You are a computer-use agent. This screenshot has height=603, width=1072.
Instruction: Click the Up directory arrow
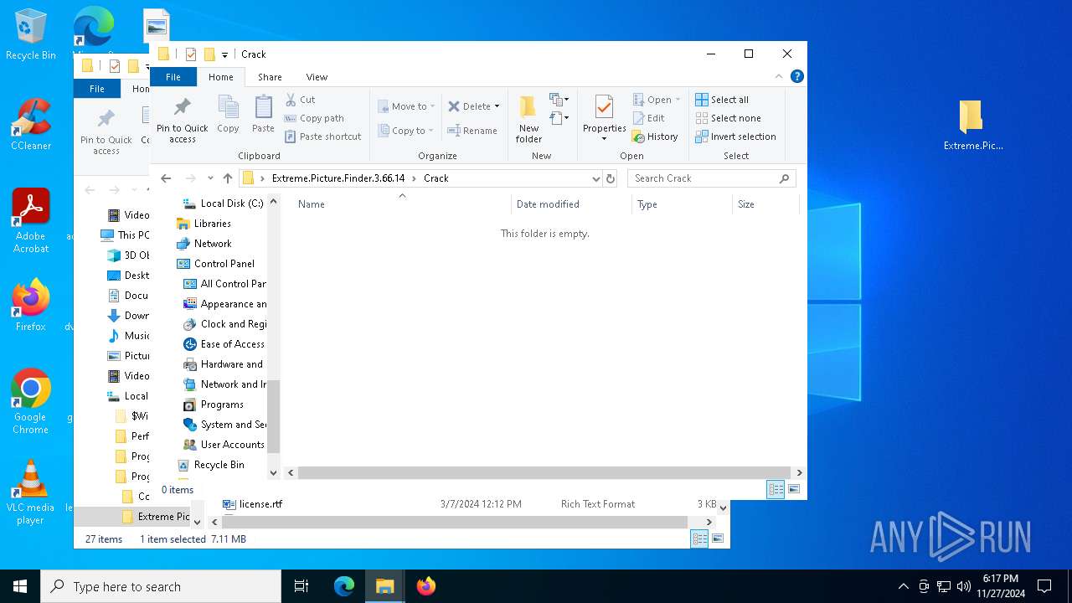227,178
